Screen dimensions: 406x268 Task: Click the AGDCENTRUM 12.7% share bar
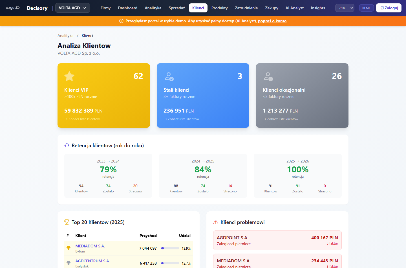coord(170,263)
